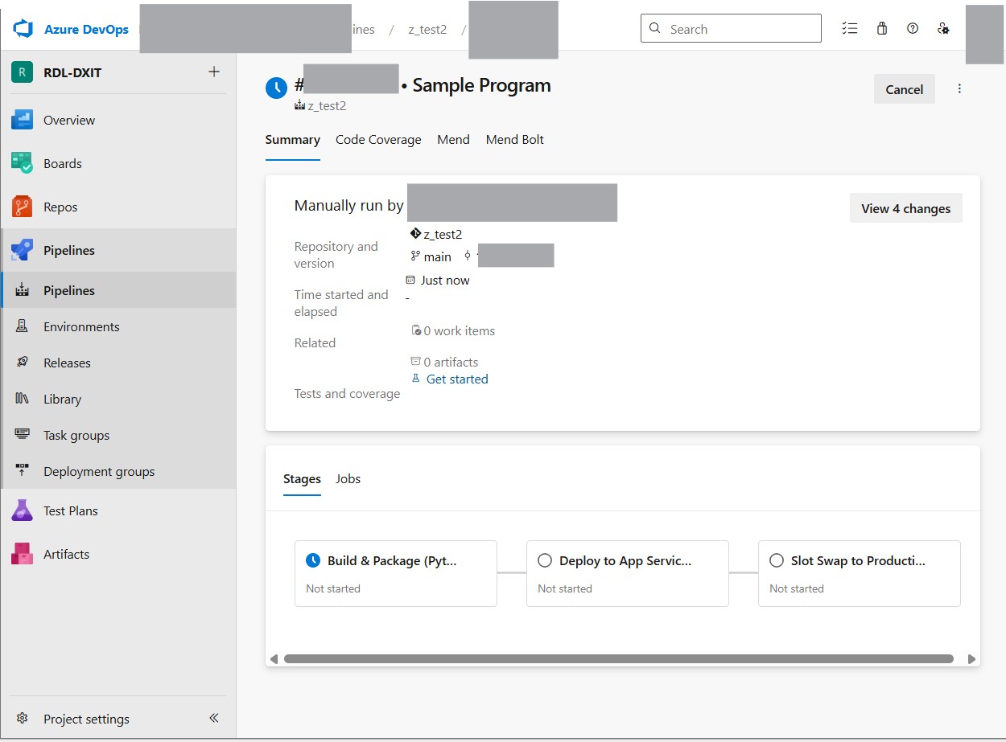Open the work items checklist icon in header

850,28
